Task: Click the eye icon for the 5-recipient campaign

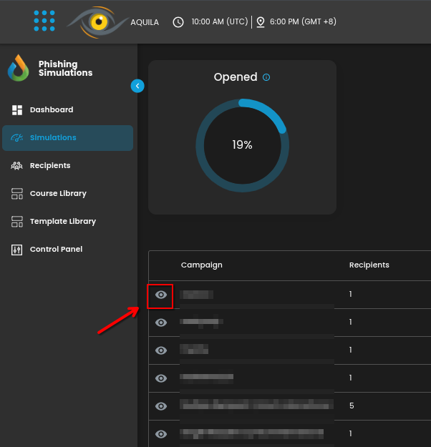Action: pyautogui.click(x=161, y=406)
